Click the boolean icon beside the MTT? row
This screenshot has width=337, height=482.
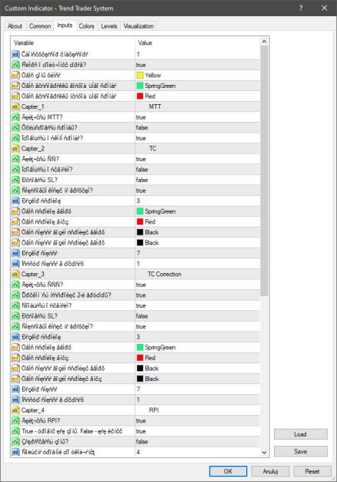tap(15, 117)
